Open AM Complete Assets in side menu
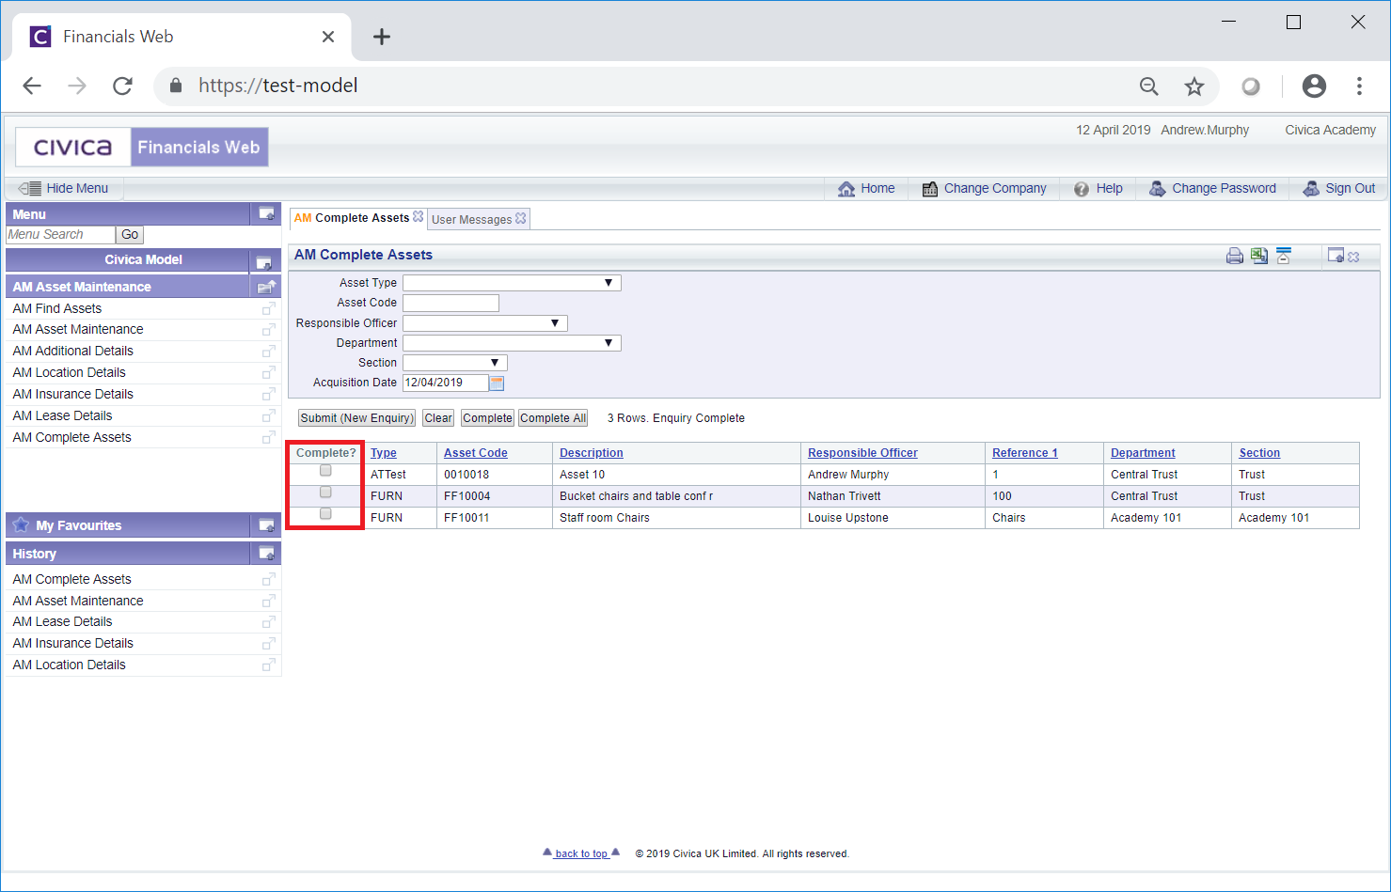The width and height of the screenshot is (1391, 892). click(x=71, y=437)
